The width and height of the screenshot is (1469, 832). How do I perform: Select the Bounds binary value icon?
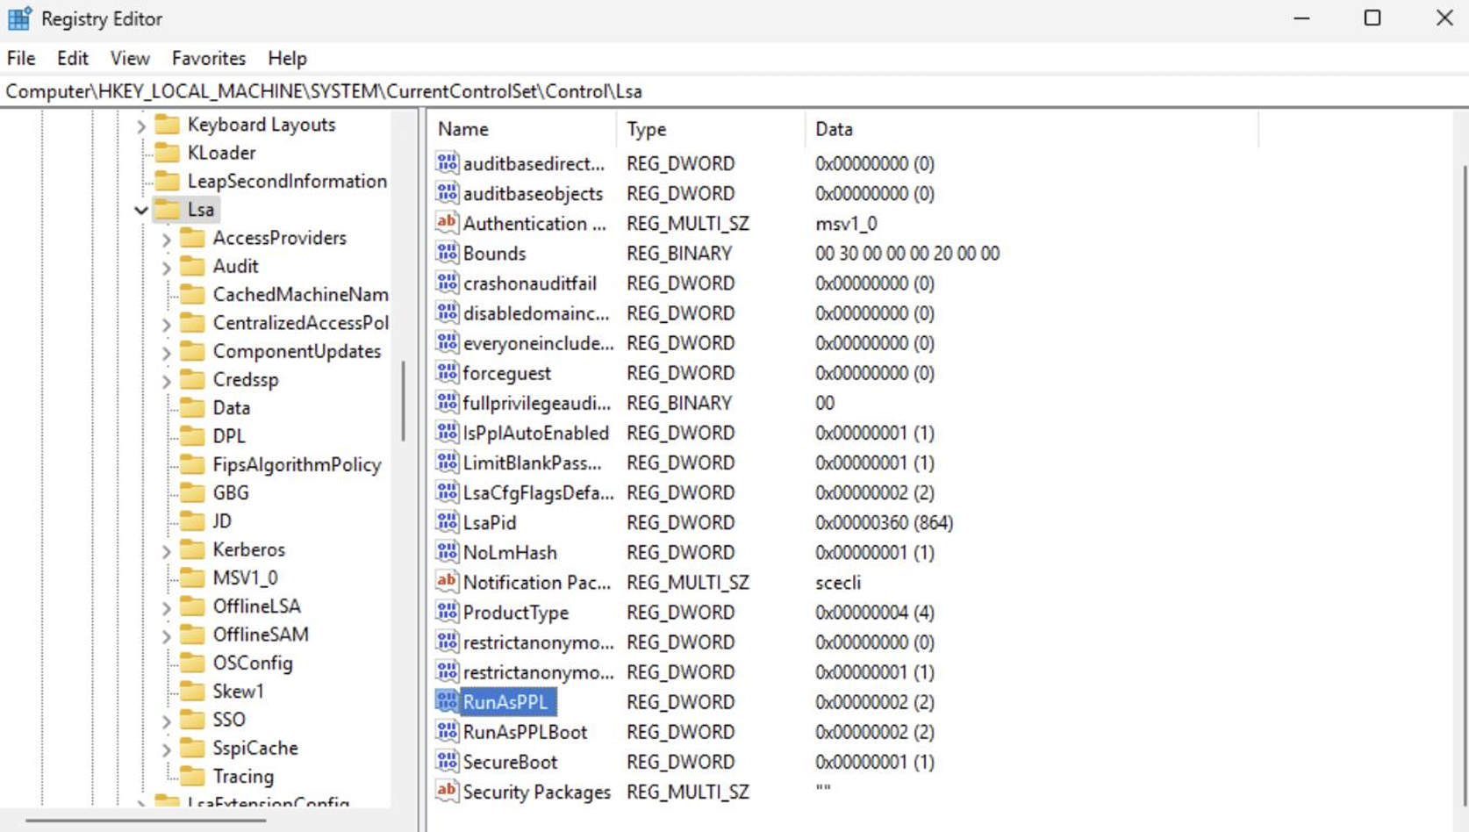[x=447, y=253]
